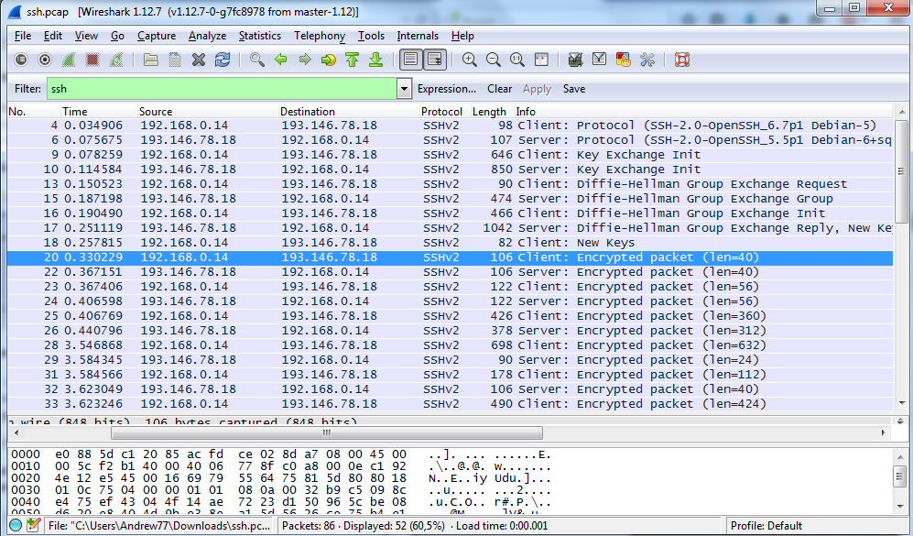Image resolution: width=913 pixels, height=536 pixels.
Task: Open the Internals menu
Action: (x=418, y=36)
